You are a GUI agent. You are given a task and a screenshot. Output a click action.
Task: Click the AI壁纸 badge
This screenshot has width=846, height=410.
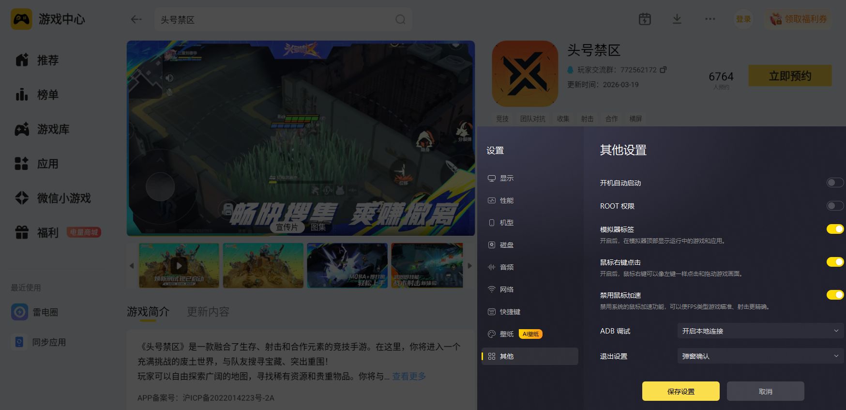[530, 334]
